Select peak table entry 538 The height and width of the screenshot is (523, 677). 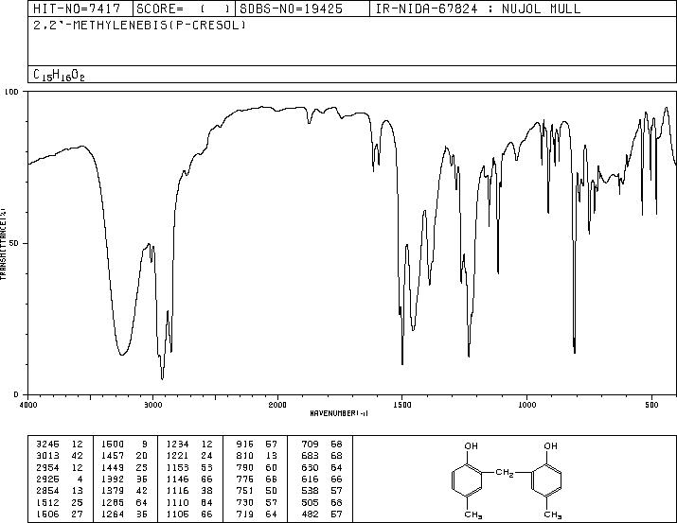(310, 491)
